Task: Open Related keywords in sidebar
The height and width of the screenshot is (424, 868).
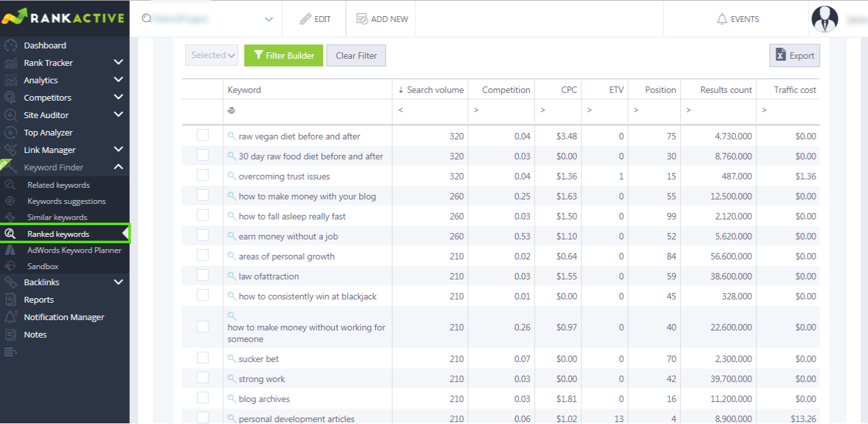Action: tap(58, 185)
